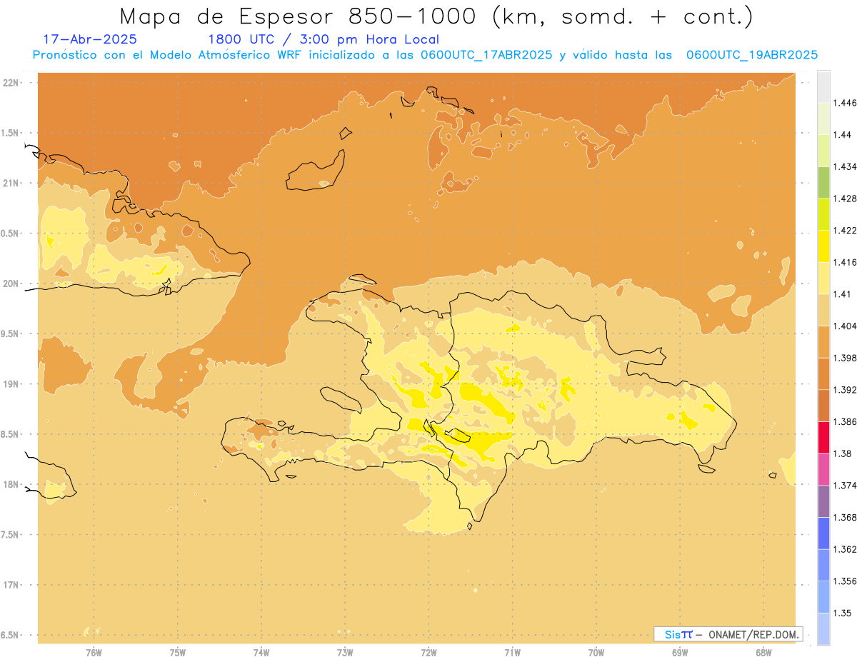
Task: Click the legend value 1.392
Action: tap(844, 390)
